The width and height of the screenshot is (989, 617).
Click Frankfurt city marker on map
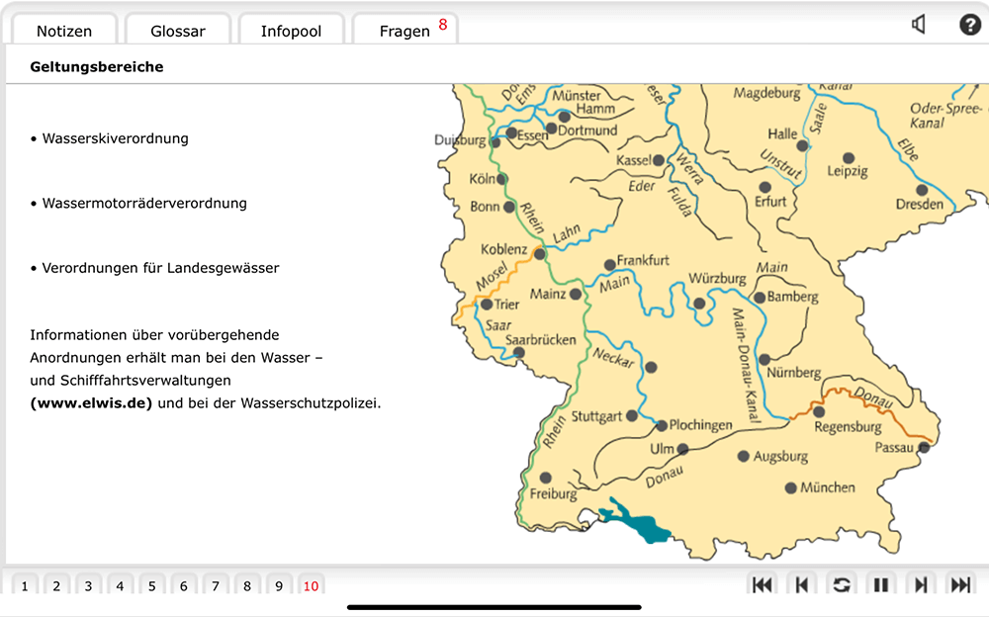click(x=609, y=265)
